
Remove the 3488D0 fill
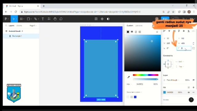click(194, 92)
